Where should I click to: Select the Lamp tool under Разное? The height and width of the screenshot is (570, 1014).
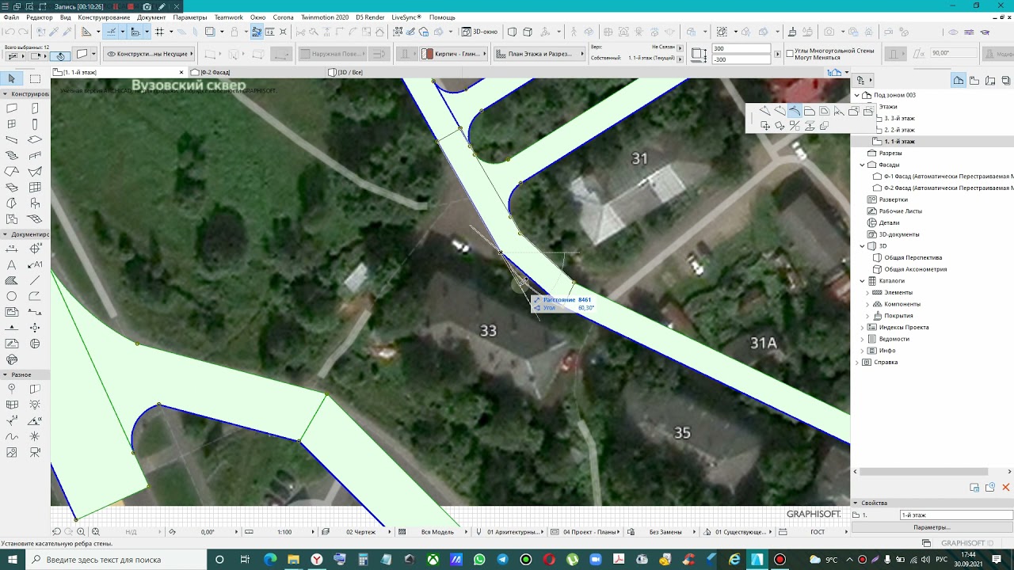(x=35, y=405)
